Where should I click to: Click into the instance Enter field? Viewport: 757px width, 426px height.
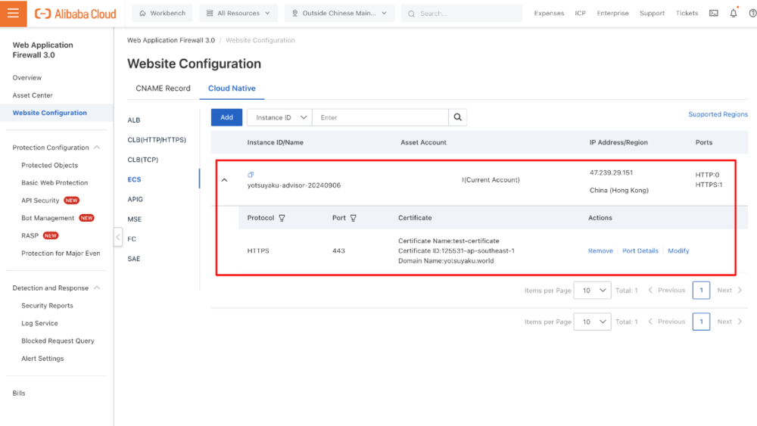(x=381, y=117)
